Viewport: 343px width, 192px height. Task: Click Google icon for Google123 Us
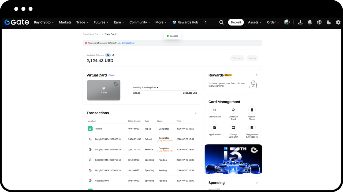pos(90,181)
